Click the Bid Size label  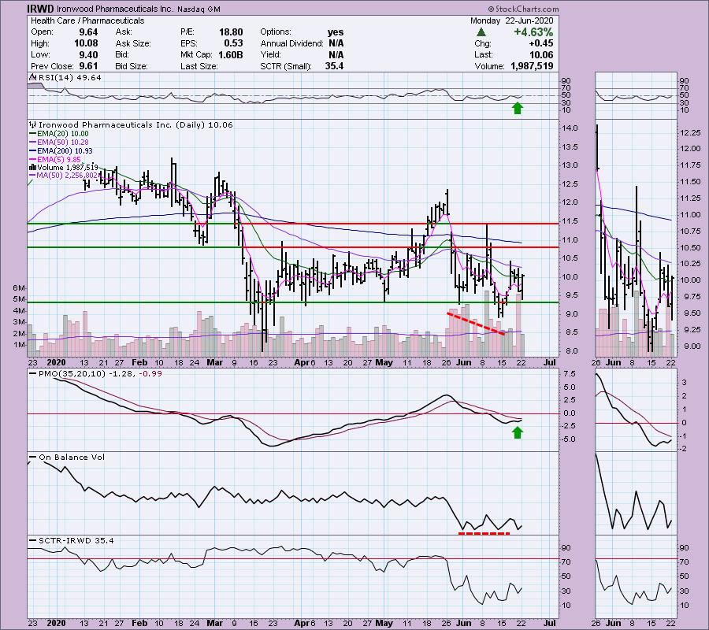[132, 66]
